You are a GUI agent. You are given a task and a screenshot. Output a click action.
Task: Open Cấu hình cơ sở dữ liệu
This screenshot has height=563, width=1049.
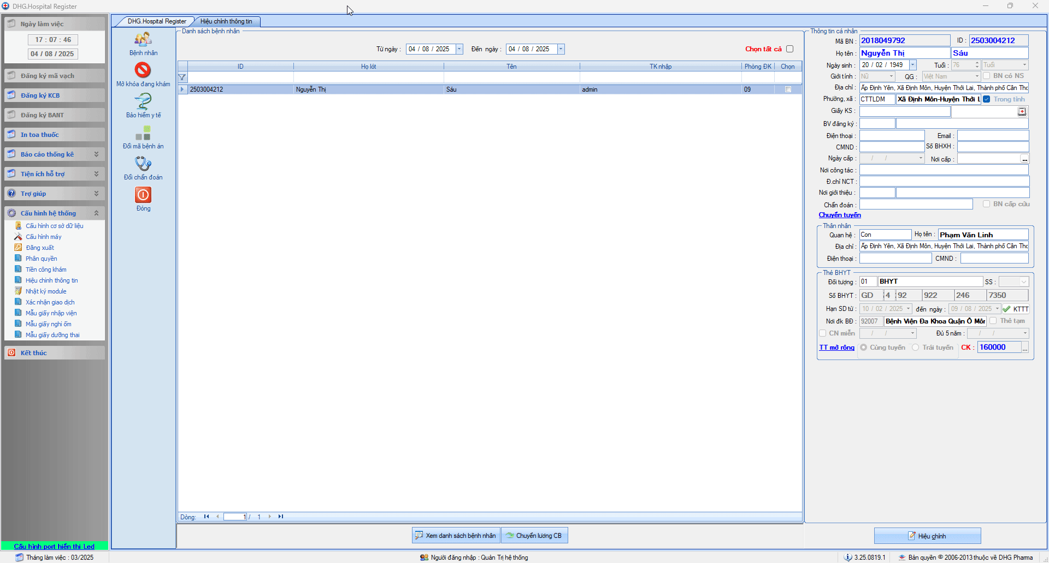click(55, 226)
